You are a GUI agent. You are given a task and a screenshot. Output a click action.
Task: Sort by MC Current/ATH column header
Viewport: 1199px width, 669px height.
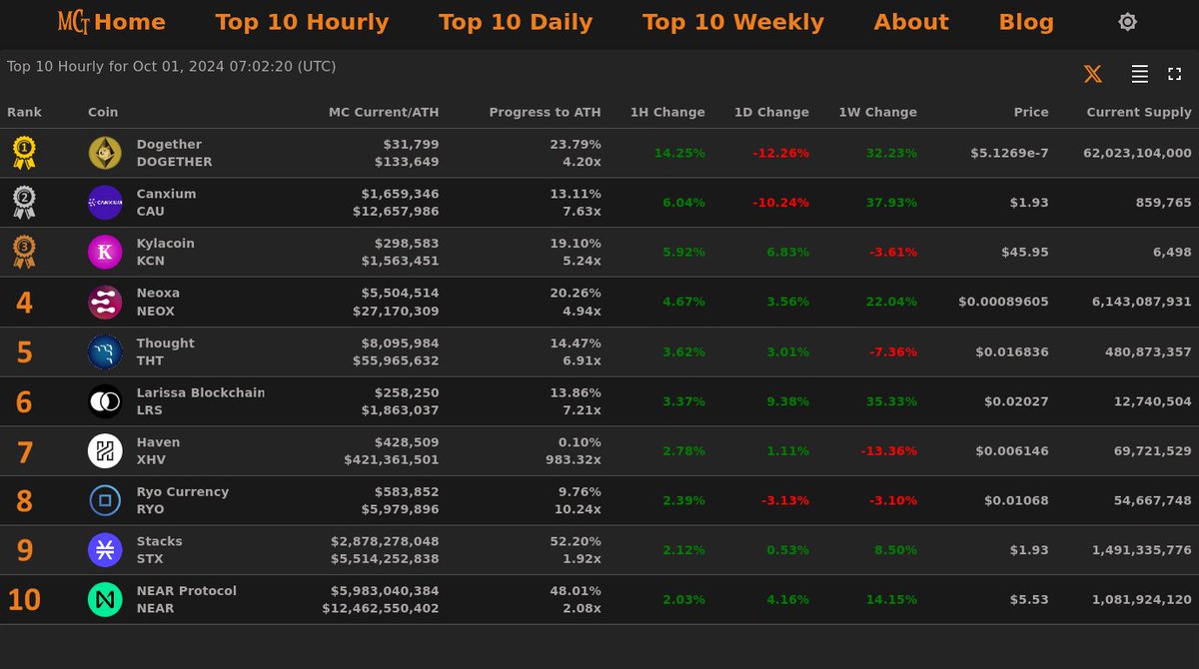[384, 112]
